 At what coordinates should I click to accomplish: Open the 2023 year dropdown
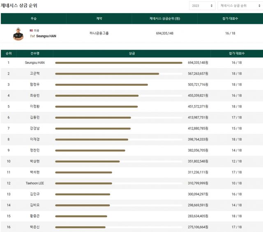pyautogui.click(x=202, y=6)
